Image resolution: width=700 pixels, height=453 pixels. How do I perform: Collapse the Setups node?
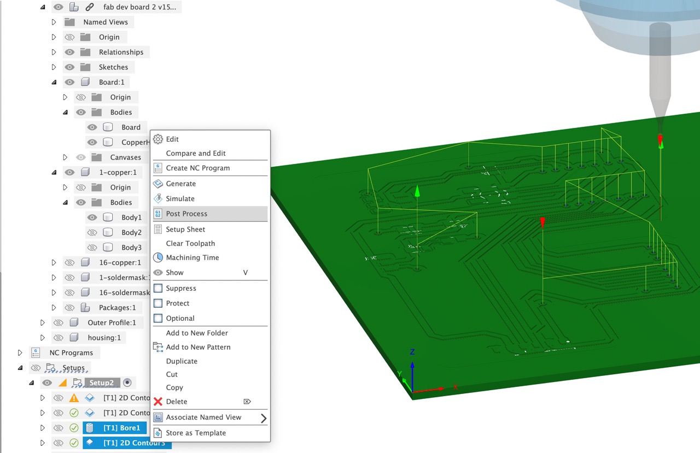tap(20, 368)
